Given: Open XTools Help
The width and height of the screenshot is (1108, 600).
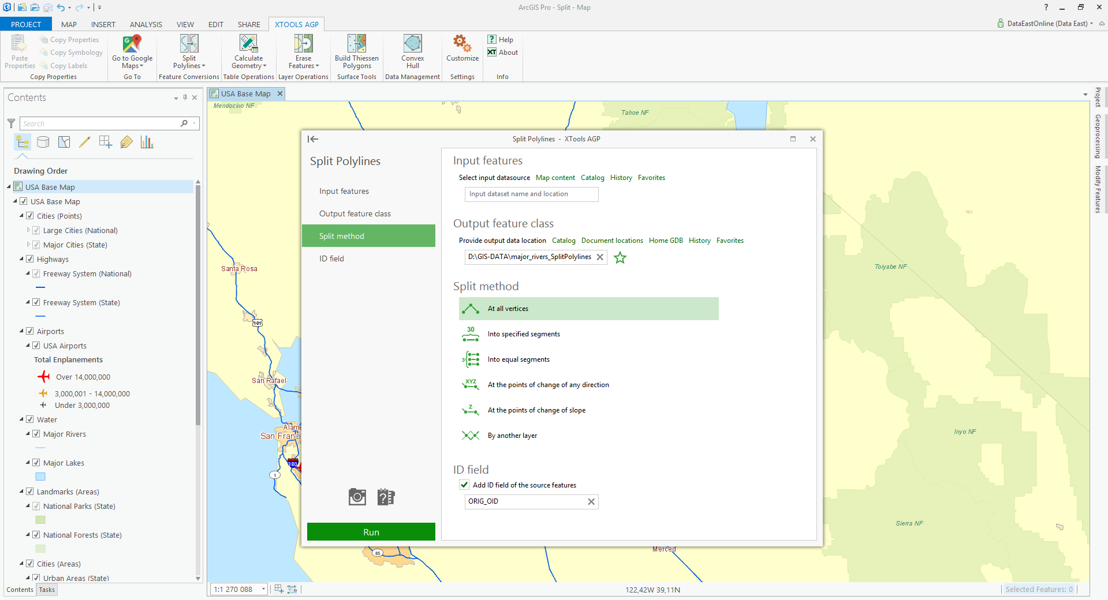Looking at the screenshot, I should tap(500, 39).
